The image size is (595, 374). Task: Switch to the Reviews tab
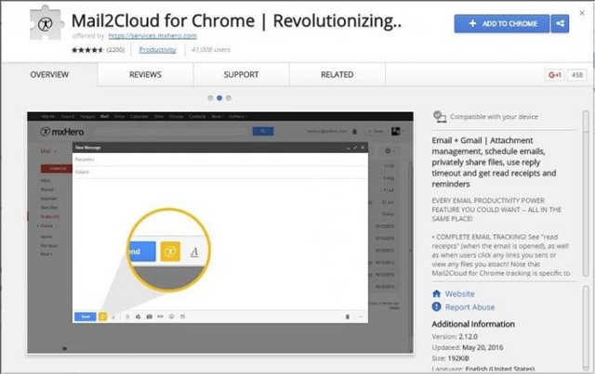[x=145, y=74]
